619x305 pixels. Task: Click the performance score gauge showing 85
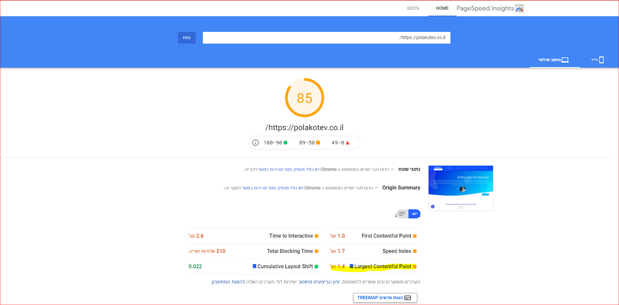[304, 98]
